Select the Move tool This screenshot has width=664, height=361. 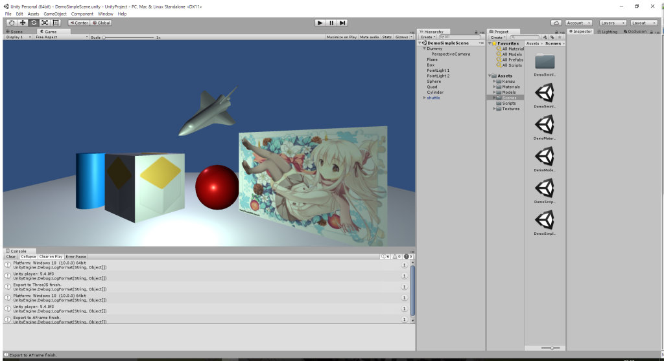(x=23, y=23)
